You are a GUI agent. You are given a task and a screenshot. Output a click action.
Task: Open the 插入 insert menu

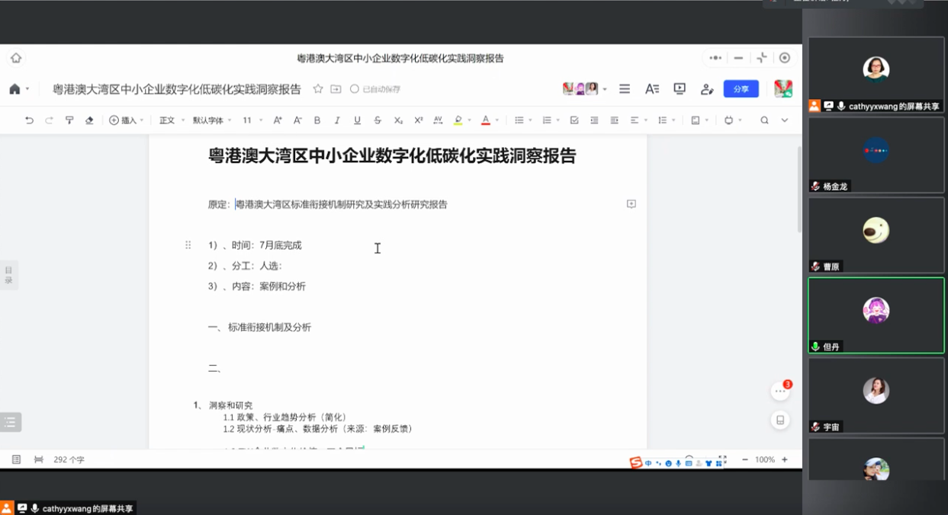[126, 120]
